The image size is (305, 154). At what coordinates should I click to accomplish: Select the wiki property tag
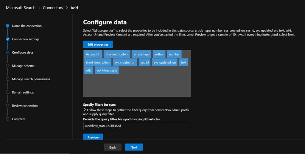click(88, 70)
